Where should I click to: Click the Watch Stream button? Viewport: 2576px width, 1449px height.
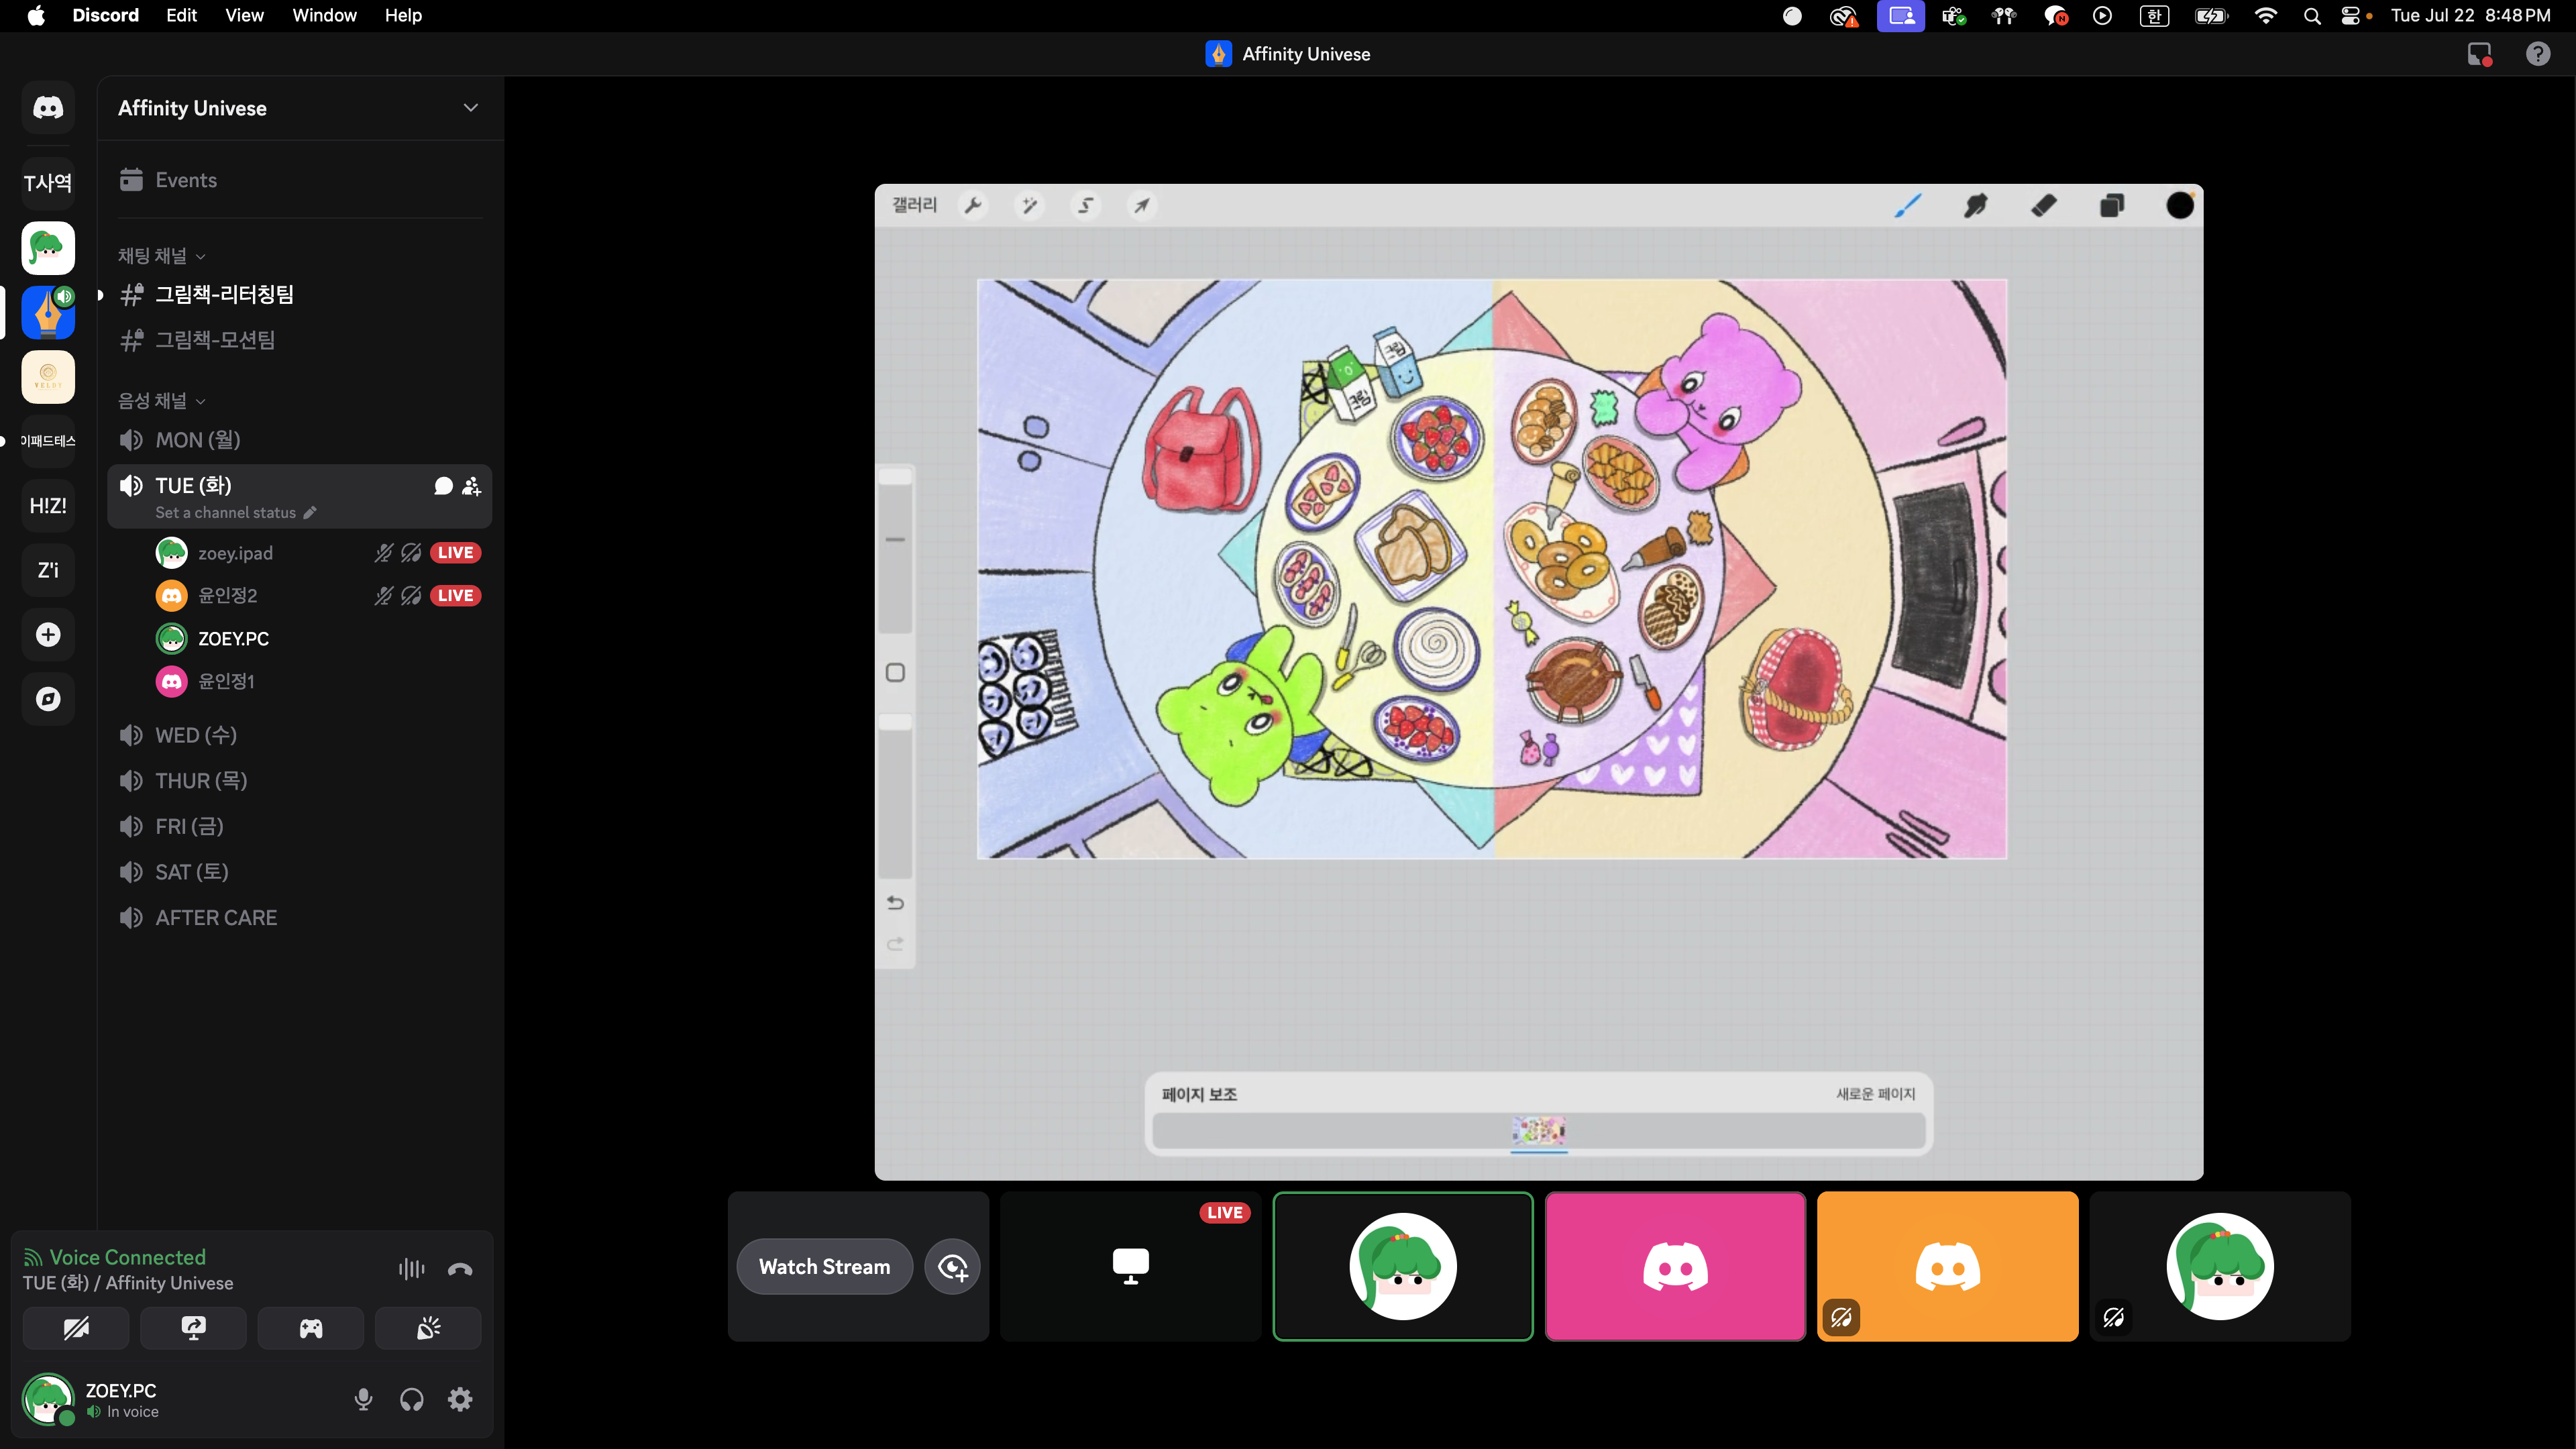(x=824, y=1266)
